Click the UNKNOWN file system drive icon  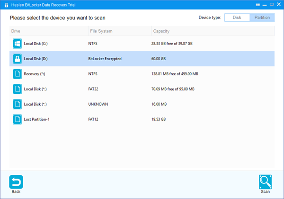click(18, 104)
